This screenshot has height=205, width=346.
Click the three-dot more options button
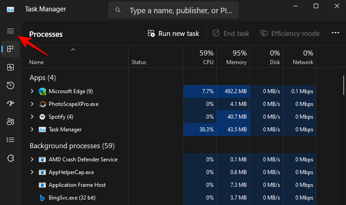[336, 33]
